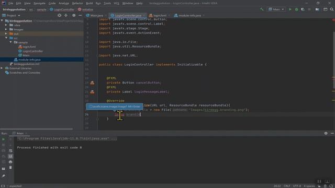Open Search Everywhere magnifier icon
The width and height of the screenshot is (335, 188).
pyautogui.click(x=331, y=9)
